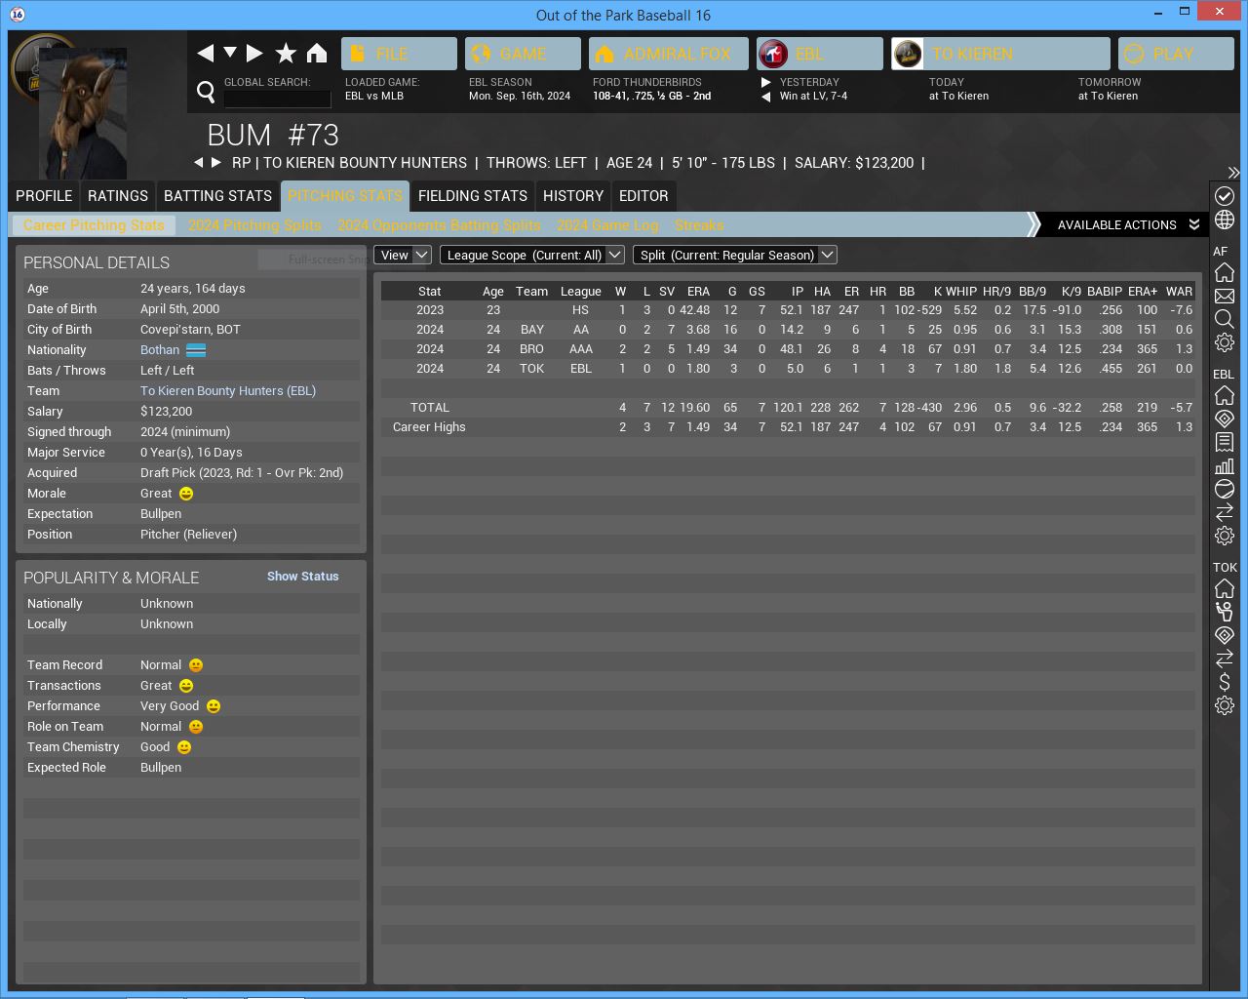The height and width of the screenshot is (999, 1248).
Task: Open the EBL settings gear icon
Action: click(x=1225, y=536)
